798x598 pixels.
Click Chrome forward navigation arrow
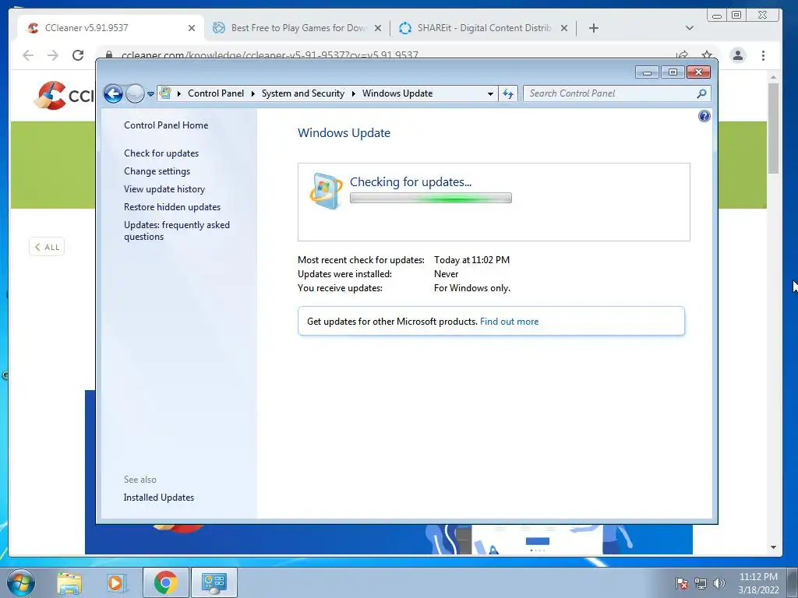[x=53, y=55]
